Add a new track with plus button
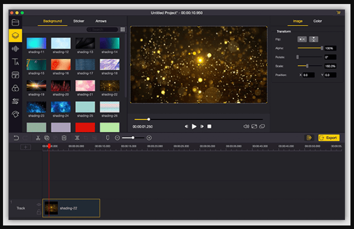The height and width of the screenshot is (229, 354). 26,147
